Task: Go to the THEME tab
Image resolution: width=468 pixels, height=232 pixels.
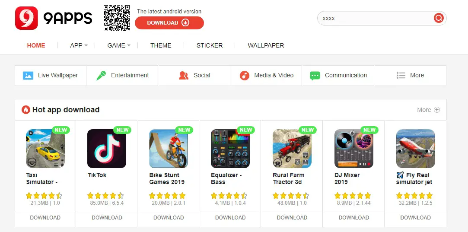Action: pyautogui.click(x=161, y=45)
